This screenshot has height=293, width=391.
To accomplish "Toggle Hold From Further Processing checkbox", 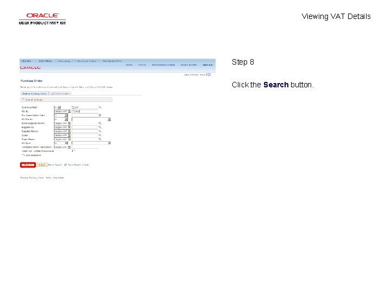I will (73, 151).
